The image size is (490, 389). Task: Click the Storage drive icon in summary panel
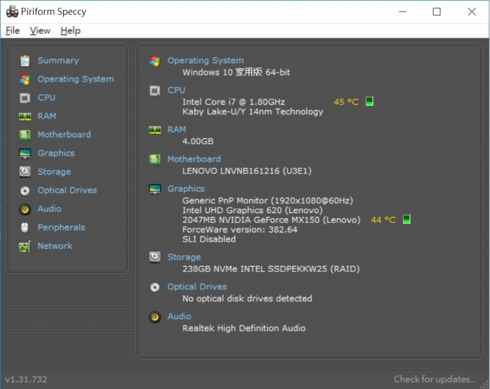coord(154,257)
